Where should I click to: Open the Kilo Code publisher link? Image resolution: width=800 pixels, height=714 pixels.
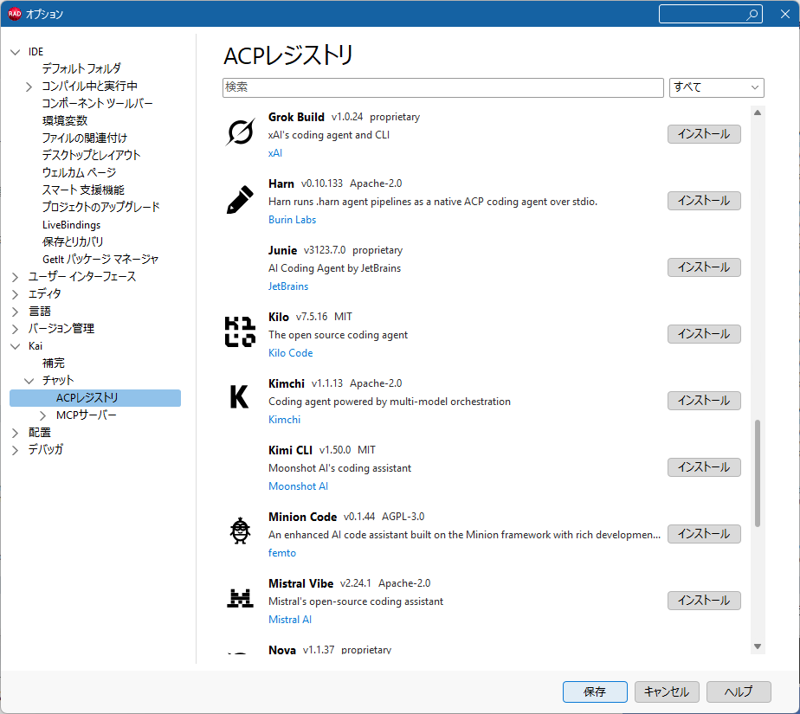coord(290,353)
